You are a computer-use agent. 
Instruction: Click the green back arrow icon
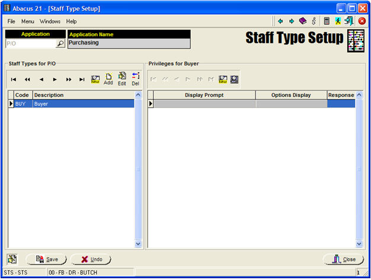click(280, 21)
